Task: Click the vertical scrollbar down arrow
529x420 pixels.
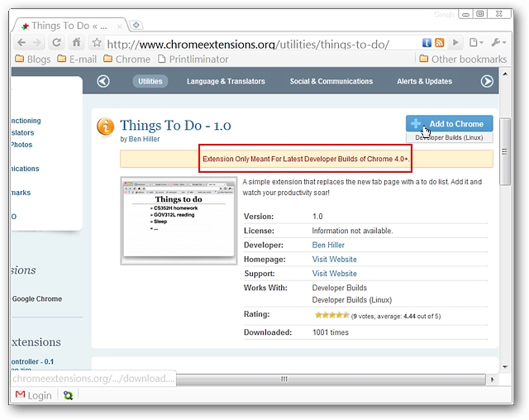Action: [505, 367]
